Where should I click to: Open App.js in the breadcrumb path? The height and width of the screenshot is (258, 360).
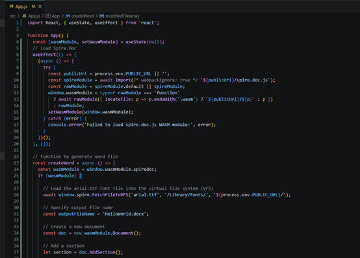(34, 16)
